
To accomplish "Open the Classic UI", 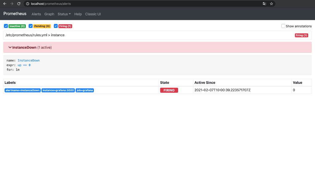I will point(93,14).
